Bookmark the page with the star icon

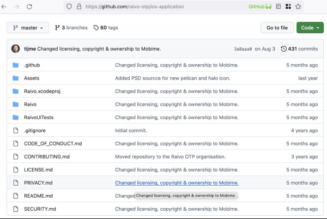pos(298,7)
